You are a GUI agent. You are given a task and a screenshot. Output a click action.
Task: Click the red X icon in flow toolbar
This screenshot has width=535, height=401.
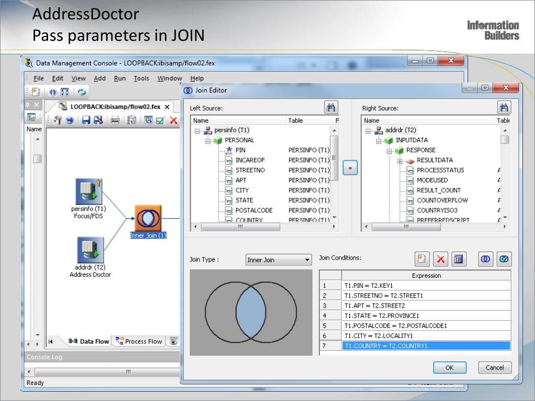[x=173, y=121]
